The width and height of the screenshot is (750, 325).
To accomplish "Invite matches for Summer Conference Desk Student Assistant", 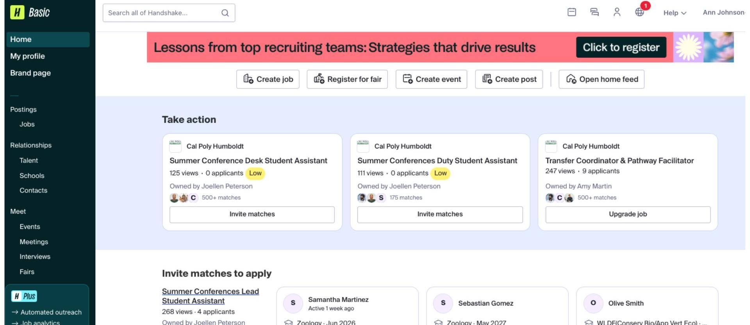I will (x=252, y=214).
